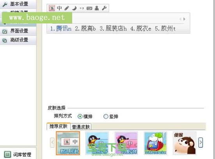This screenshot has height=159, width=215.
Task: Toggle the half-moon width icon
Action: coord(74,8)
